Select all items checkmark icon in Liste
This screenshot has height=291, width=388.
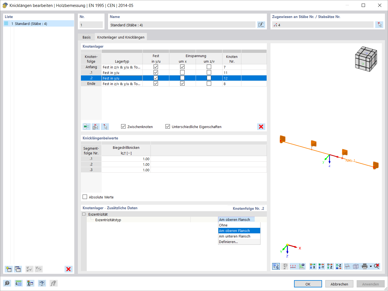tap(29, 269)
